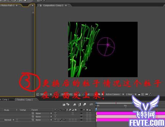Switch to the Comp 1 timeline tab
This screenshot has width=165, height=127.
coord(5,100)
